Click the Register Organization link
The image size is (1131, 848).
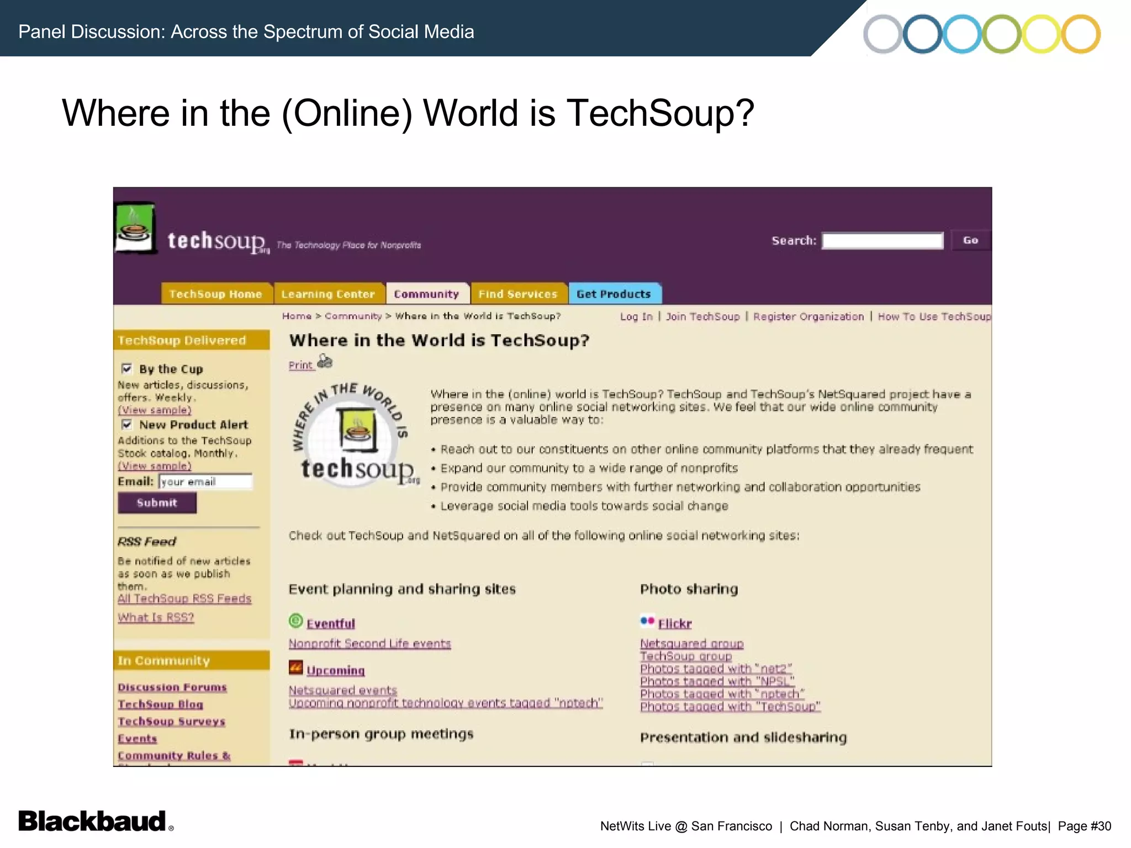(808, 316)
